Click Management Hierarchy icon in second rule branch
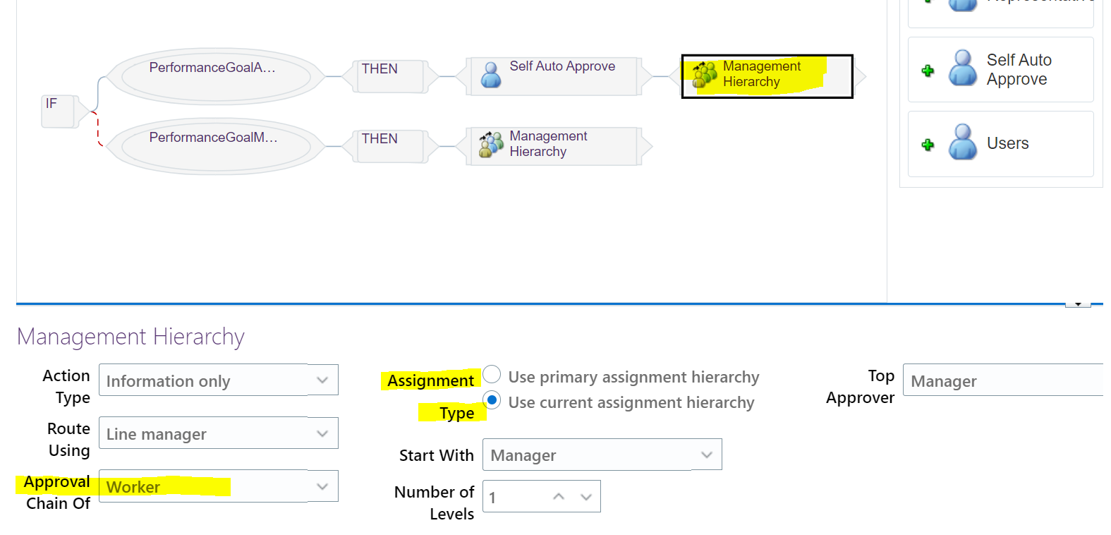This screenshot has height=535, width=1111. [x=490, y=144]
